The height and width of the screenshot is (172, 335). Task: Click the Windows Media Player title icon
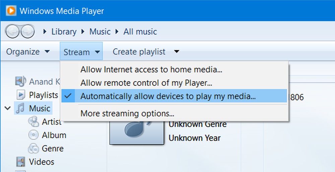coord(11,11)
